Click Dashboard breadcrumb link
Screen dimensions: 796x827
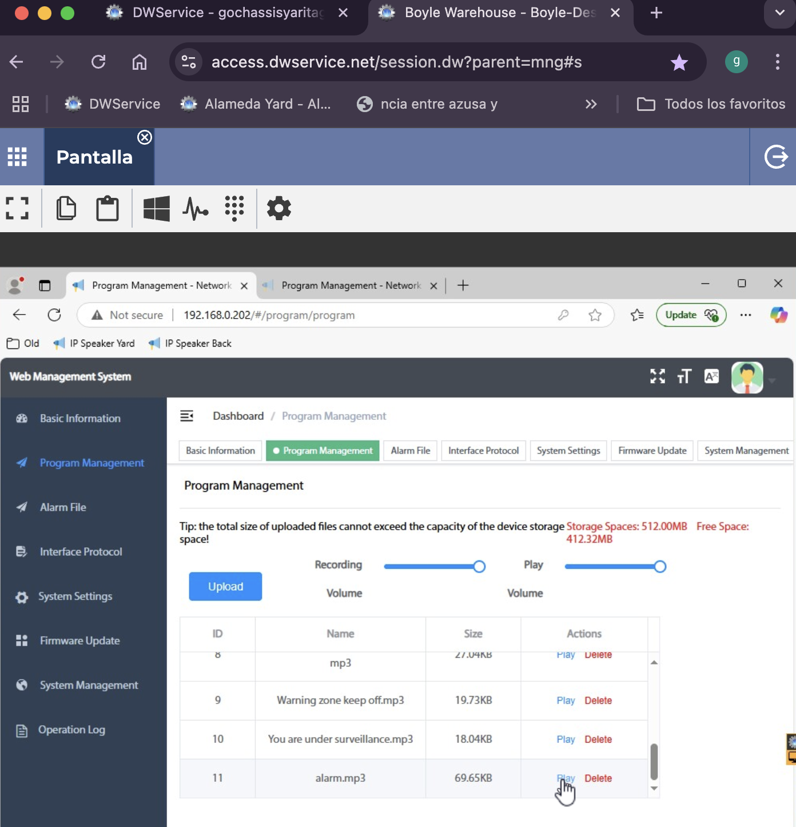click(x=238, y=416)
